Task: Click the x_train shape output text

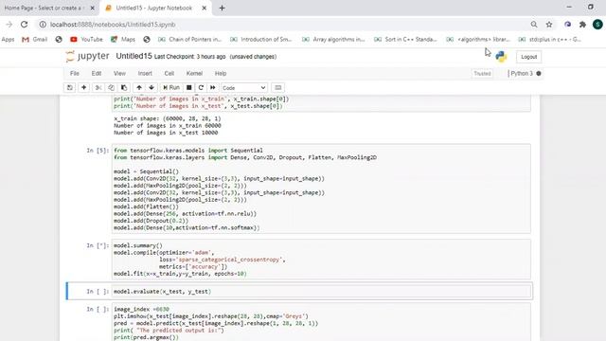Action: (168, 118)
